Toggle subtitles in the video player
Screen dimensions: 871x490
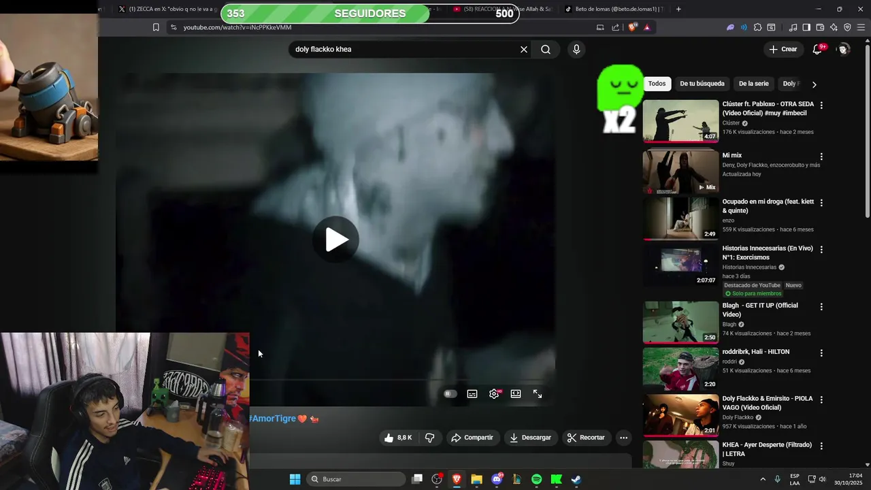coord(472,394)
